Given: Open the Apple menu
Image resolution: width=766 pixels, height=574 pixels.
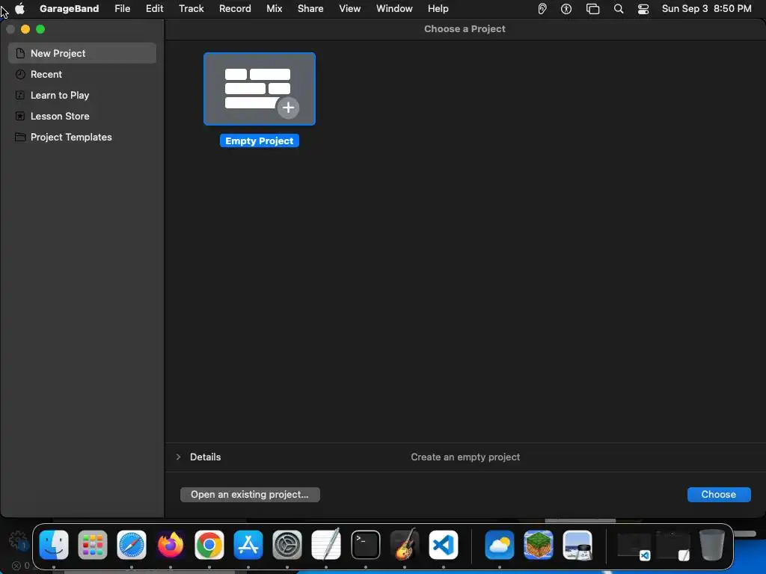Looking at the screenshot, I should click(x=20, y=8).
